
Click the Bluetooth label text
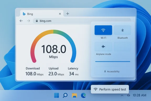pyautogui.click(x=123, y=38)
